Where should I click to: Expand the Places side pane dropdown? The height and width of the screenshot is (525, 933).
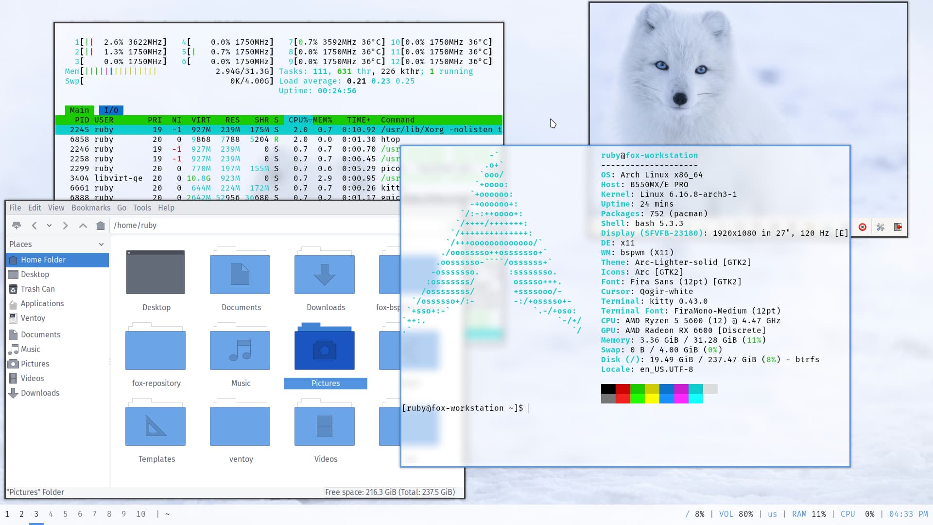[101, 245]
